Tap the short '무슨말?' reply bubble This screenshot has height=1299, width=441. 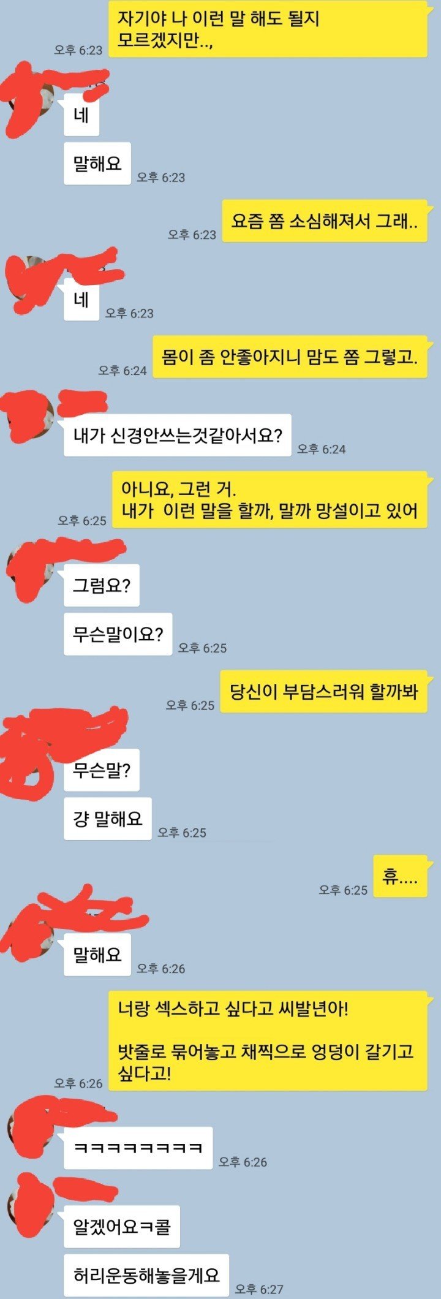(102, 770)
